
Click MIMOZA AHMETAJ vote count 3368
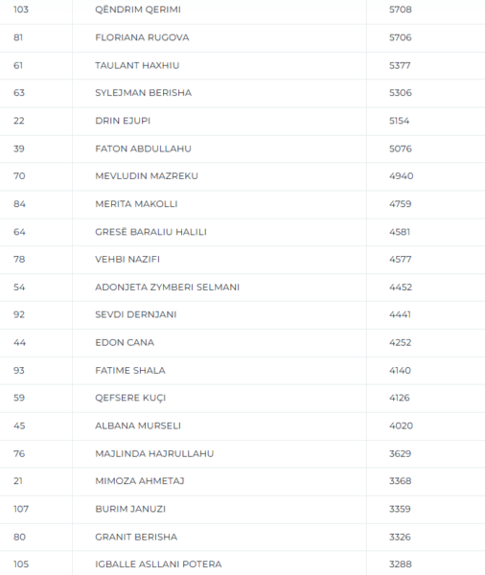click(x=401, y=481)
